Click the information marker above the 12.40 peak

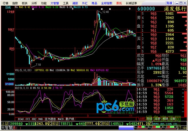point(102,9)
